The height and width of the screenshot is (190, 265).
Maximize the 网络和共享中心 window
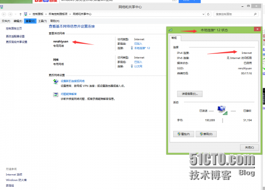248,6
